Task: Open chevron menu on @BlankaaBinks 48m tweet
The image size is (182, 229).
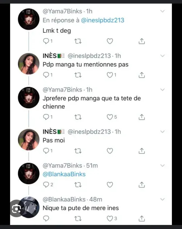Action: [162, 199]
